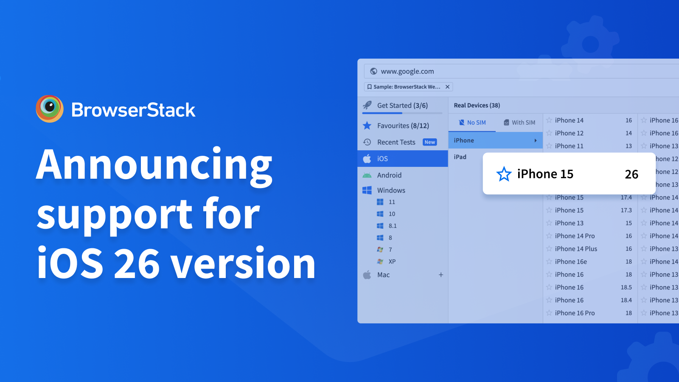Click the globe icon in address bar
Viewport: 679px width, 382px height.
[x=373, y=71]
